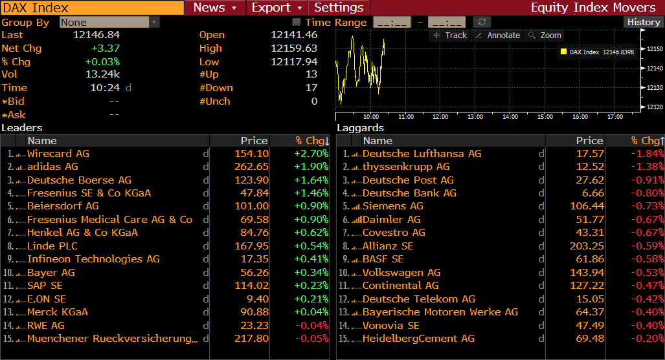This screenshot has height=360, width=665.
Task: Click the Zoom chart button label
Action: coord(551,36)
